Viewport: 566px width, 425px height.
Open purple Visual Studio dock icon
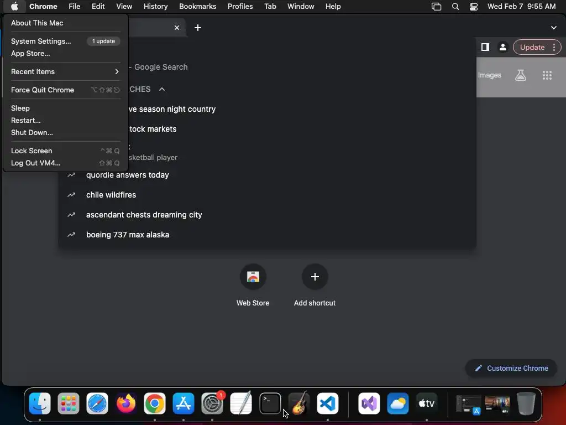coord(369,403)
